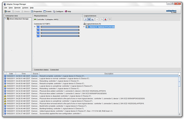Select the 04:58:01 'Rebuild complete' event row

[91, 76]
